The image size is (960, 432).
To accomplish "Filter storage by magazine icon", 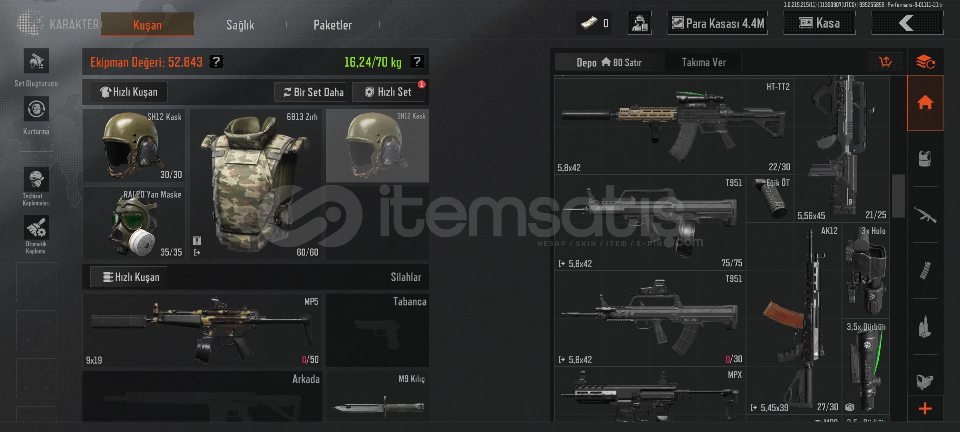I will point(925,271).
